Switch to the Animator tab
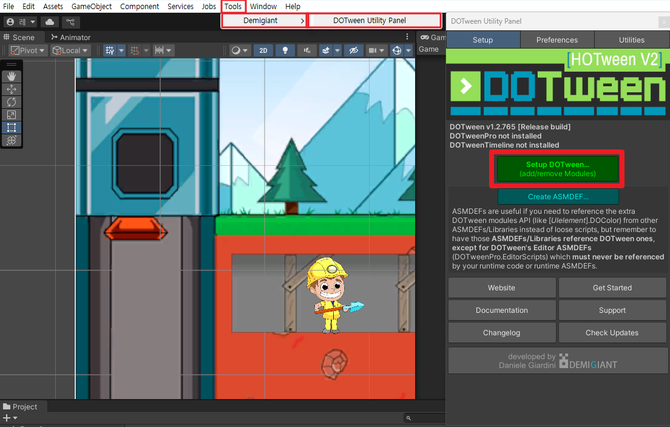670x427 pixels. (71, 37)
